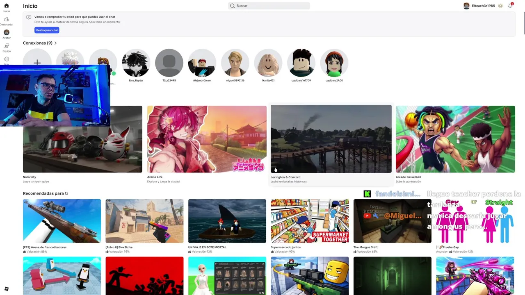Open the blocky sniper game thumbnail
Image resolution: width=525 pixels, height=295 pixels.
[310, 276]
